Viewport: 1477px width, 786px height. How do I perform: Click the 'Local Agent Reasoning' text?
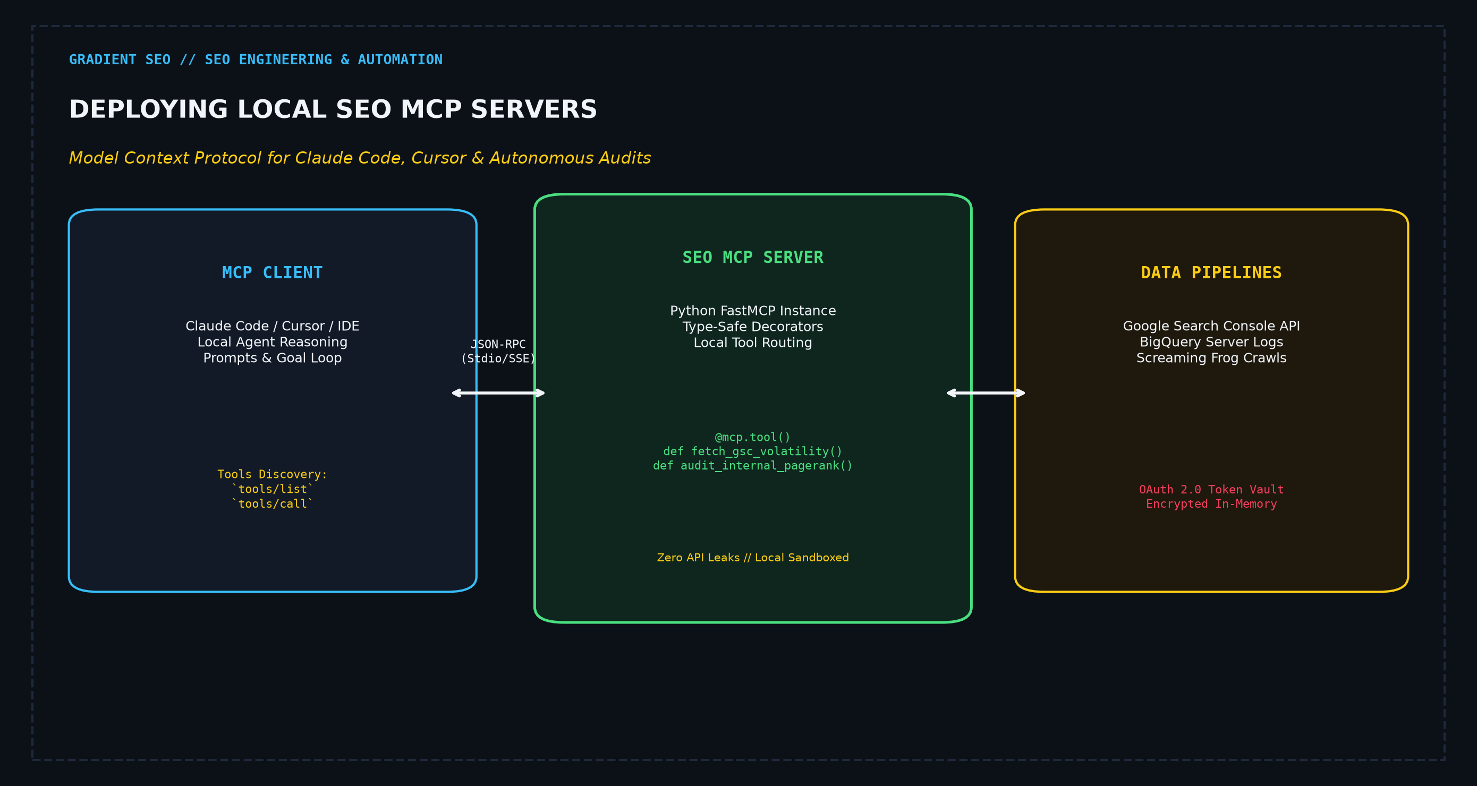click(x=273, y=342)
